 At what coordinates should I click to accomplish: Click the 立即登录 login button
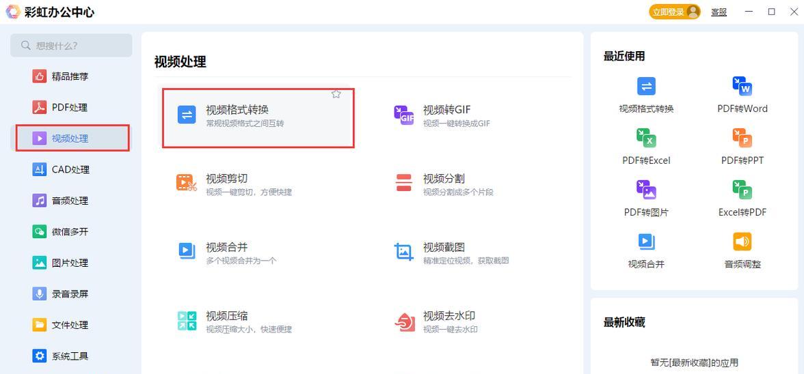pyautogui.click(x=675, y=12)
